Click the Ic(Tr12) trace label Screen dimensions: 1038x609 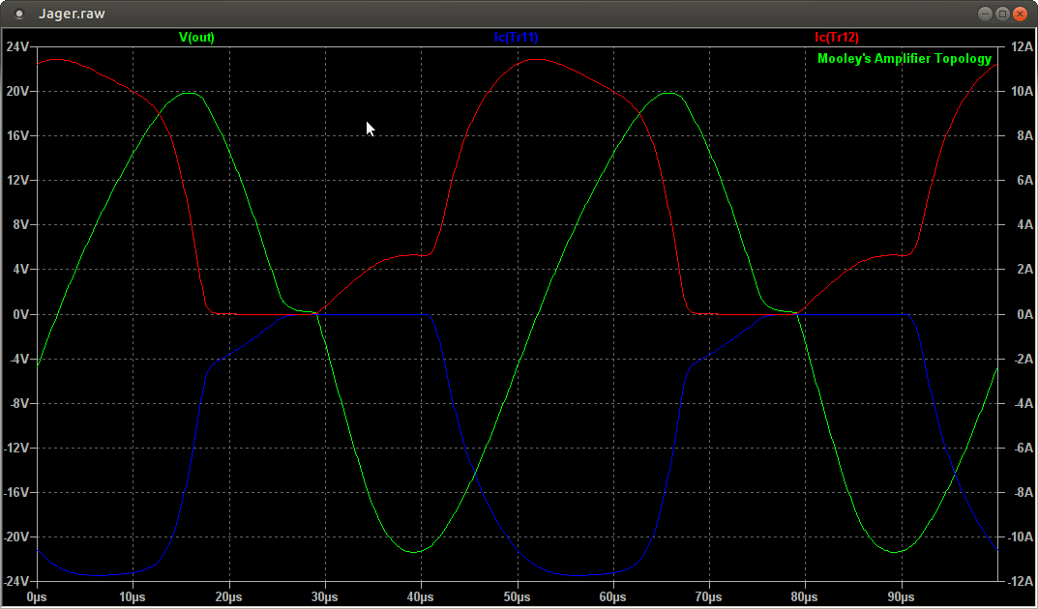[837, 38]
